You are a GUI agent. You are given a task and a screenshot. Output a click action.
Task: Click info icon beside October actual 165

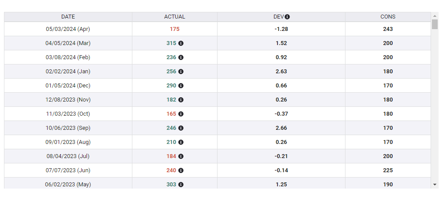(x=181, y=114)
